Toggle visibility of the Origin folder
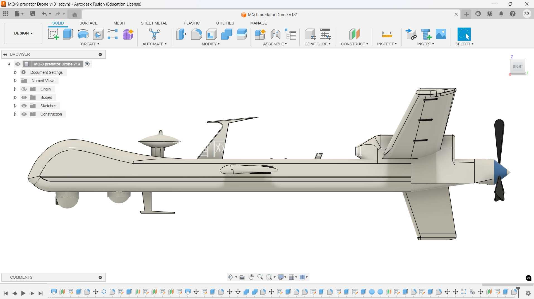This screenshot has width=534, height=299. coord(24,89)
